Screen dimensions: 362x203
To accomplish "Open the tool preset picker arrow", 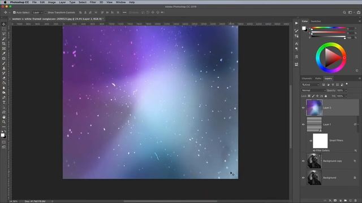I will pyautogui.click(x=10, y=12).
